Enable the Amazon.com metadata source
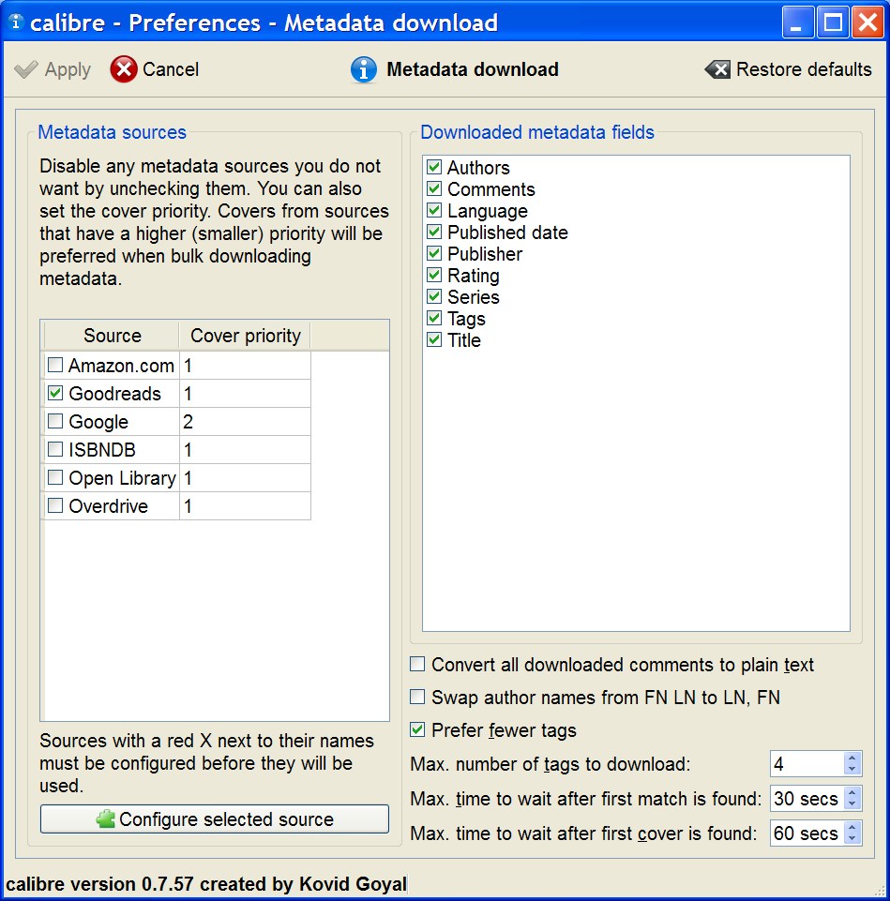The width and height of the screenshot is (890, 901). 55,365
